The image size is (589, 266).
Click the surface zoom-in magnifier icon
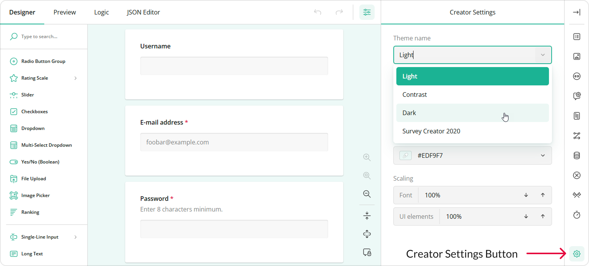coord(367,157)
